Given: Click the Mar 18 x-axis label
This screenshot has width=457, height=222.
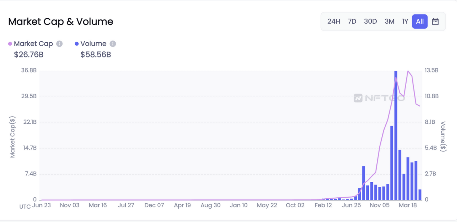Looking at the screenshot, I should (408, 206).
